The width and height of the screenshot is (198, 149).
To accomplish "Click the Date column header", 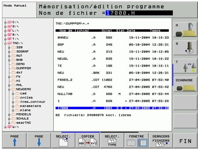I will click(131, 30).
